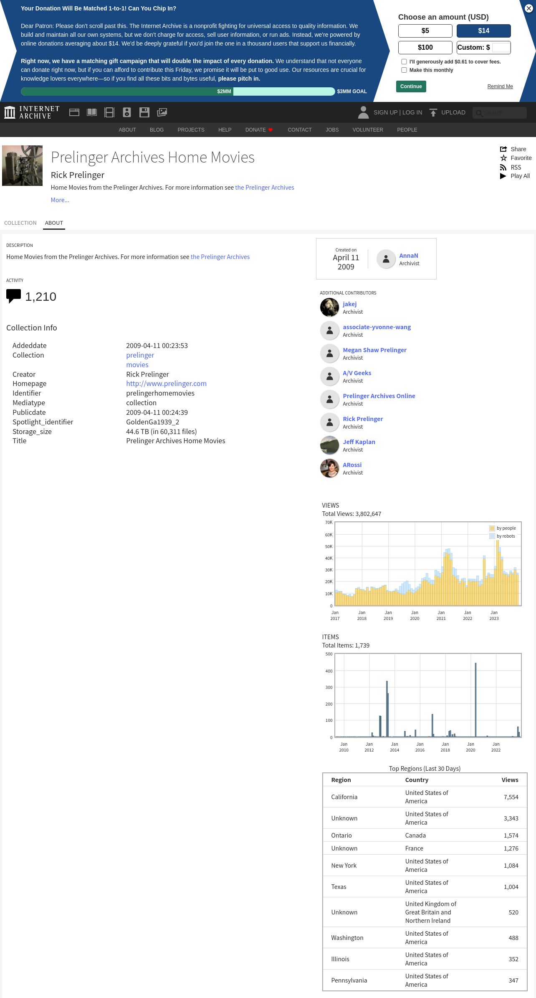Open the http://www.prelinger.com homepage link
This screenshot has width=536, height=998.
[x=167, y=383]
